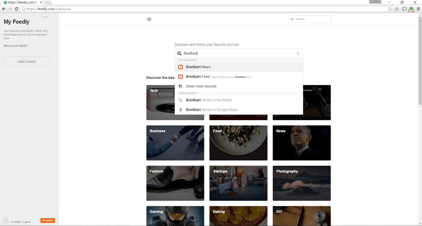Image resolution: width=422 pixels, height=226 pixels.
Task: Click the green extension icon in toolbar
Action: coord(411,9)
